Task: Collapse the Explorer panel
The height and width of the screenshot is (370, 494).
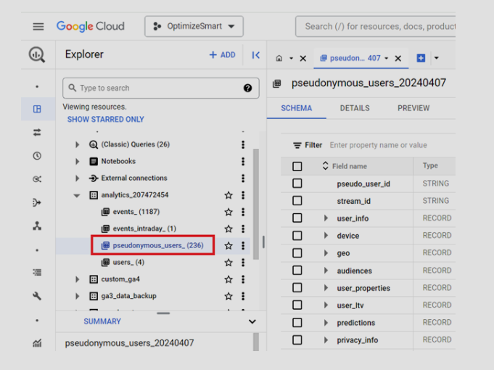Action: (255, 55)
